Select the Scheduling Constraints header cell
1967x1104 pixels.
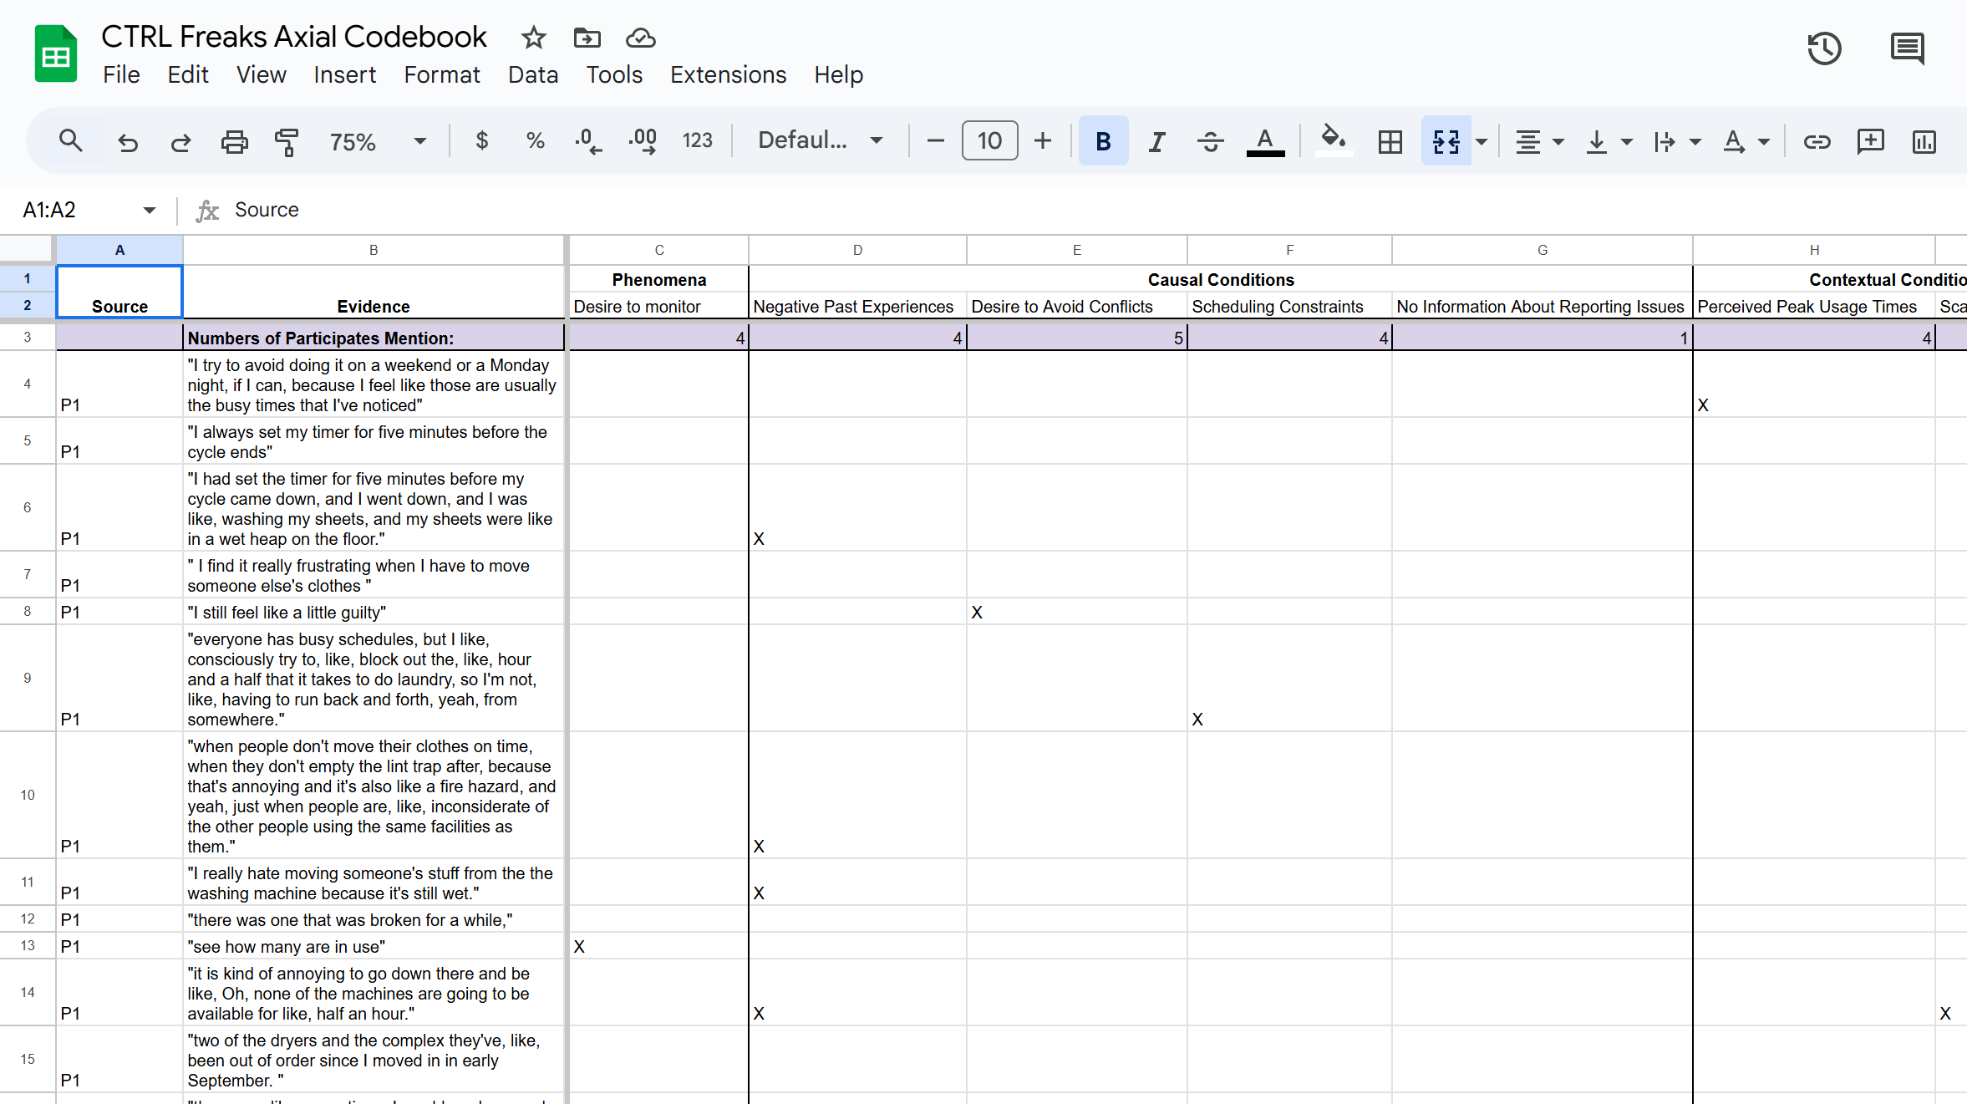click(x=1289, y=306)
